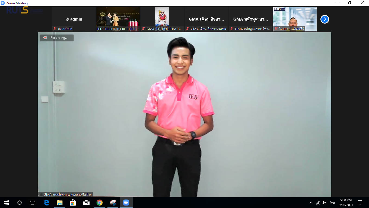Select the GMA PETROLEUM participant thumbnail

click(x=162, y=19)
